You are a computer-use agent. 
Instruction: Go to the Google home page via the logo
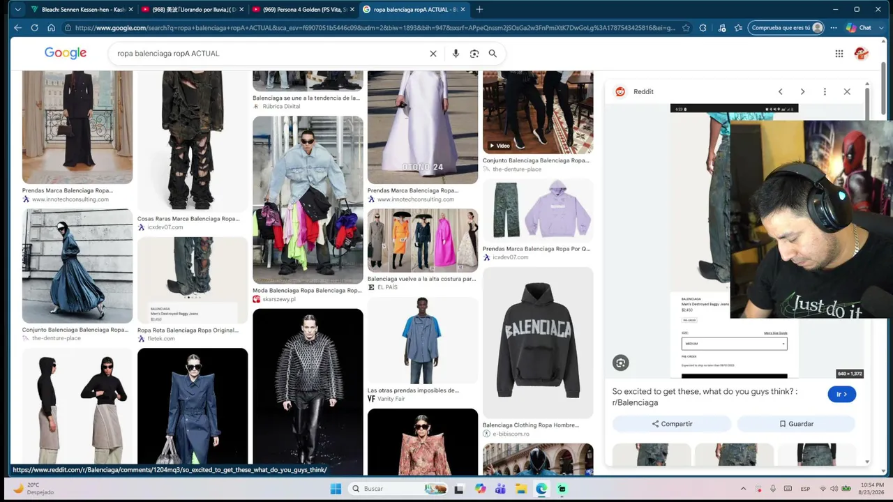point(66,53)
